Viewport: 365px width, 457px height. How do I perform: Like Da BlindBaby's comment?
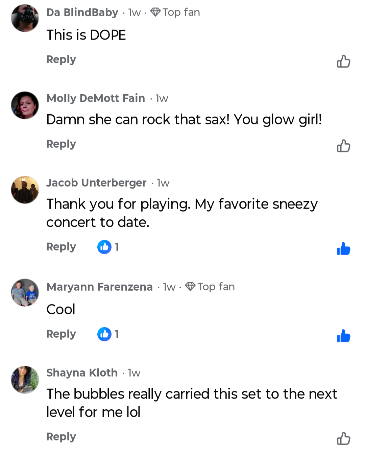(343, 62)
